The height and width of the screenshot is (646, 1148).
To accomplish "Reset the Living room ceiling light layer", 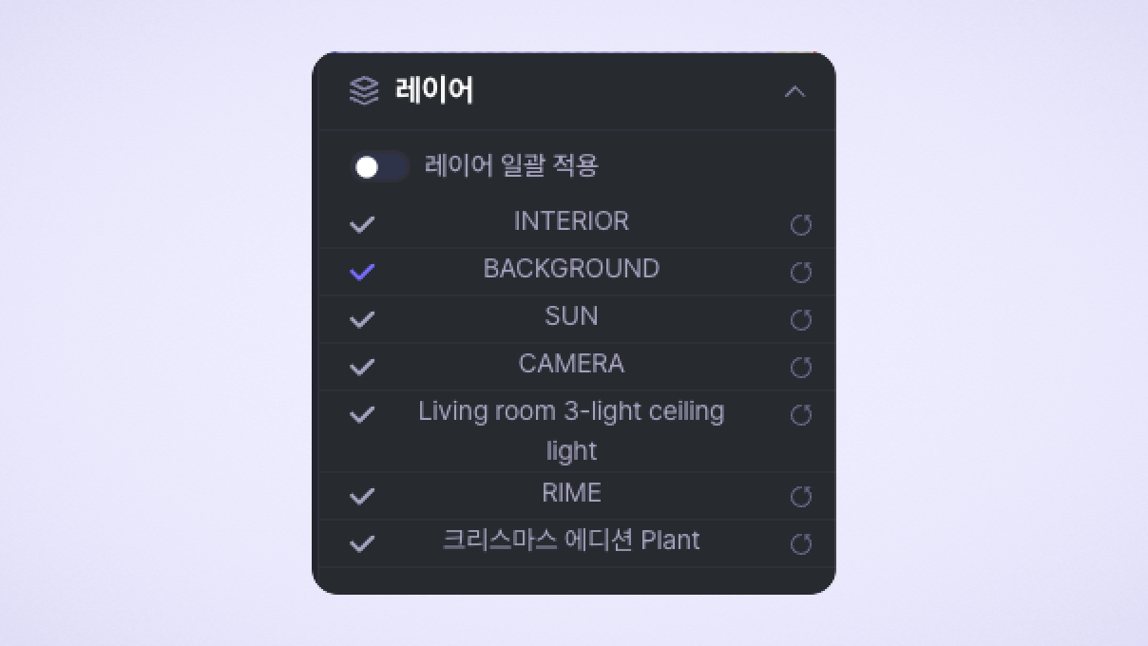I will (x=801, y=415).
